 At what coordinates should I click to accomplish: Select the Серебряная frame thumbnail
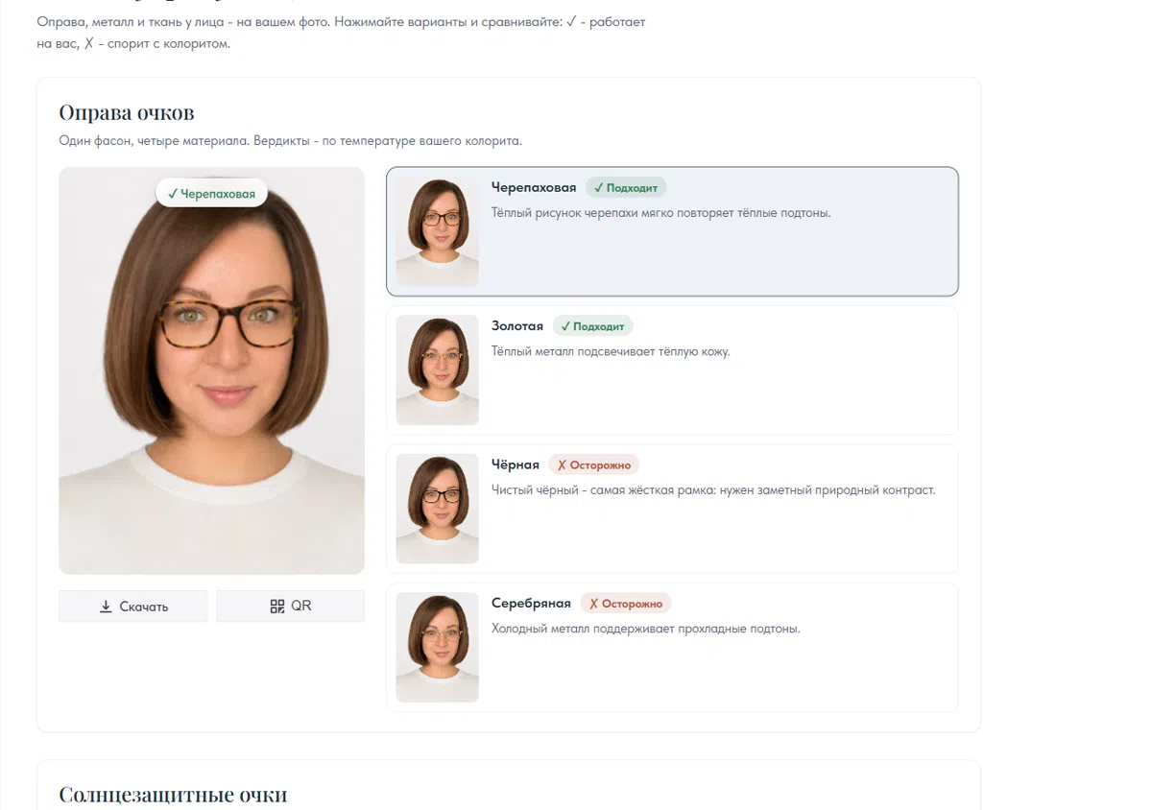point(437,647)
